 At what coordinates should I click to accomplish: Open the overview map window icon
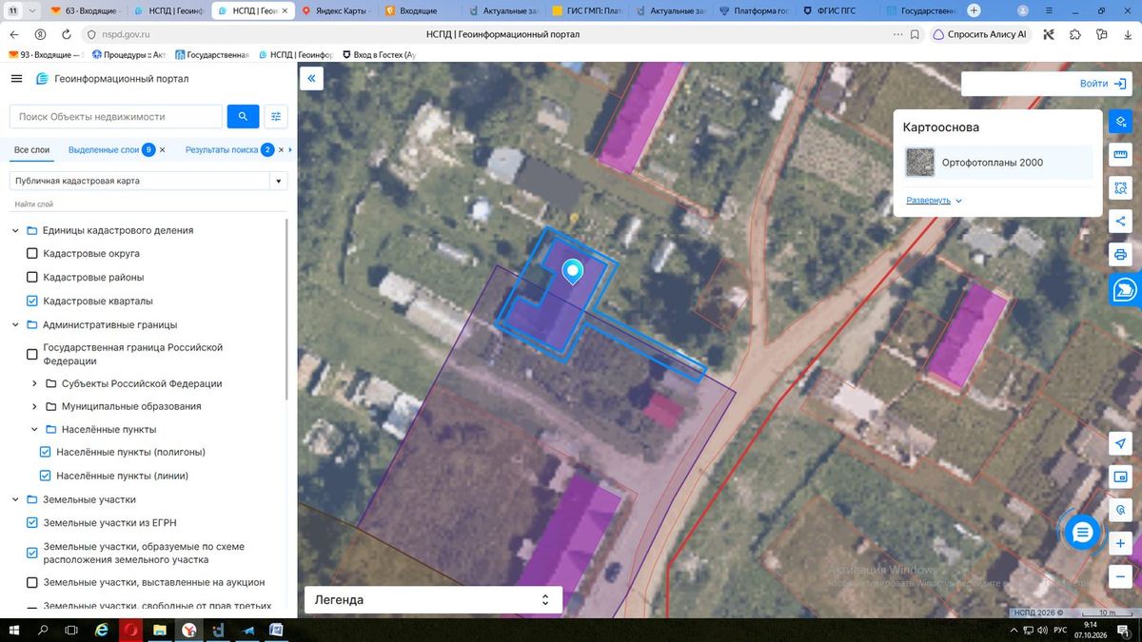click(x=1120, y=477)
